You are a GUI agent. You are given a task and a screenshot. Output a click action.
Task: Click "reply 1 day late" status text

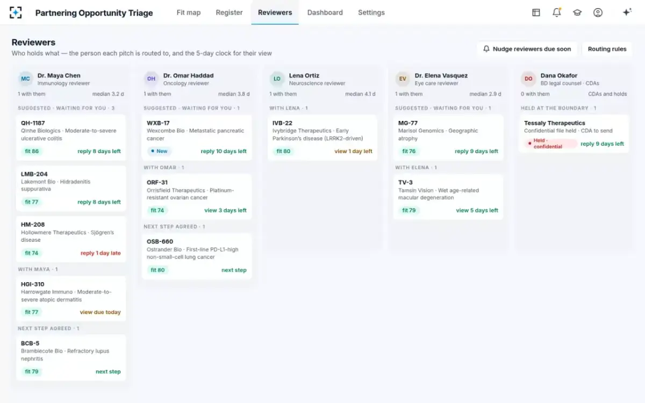(101, 253)
